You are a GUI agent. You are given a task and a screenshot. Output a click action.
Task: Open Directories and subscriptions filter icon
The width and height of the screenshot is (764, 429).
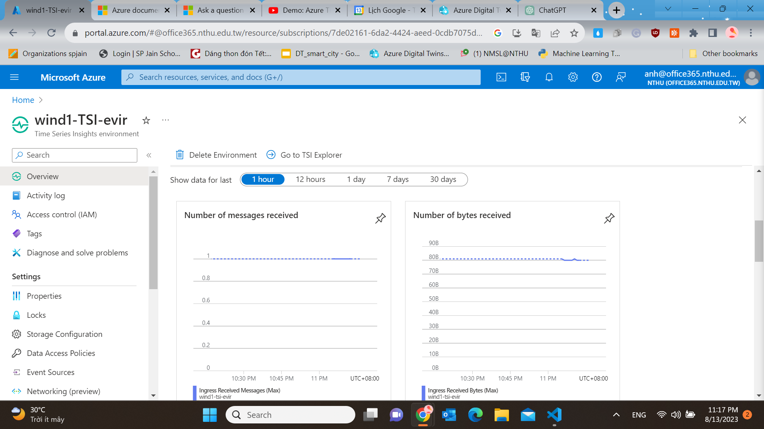(x=525, y=77)
